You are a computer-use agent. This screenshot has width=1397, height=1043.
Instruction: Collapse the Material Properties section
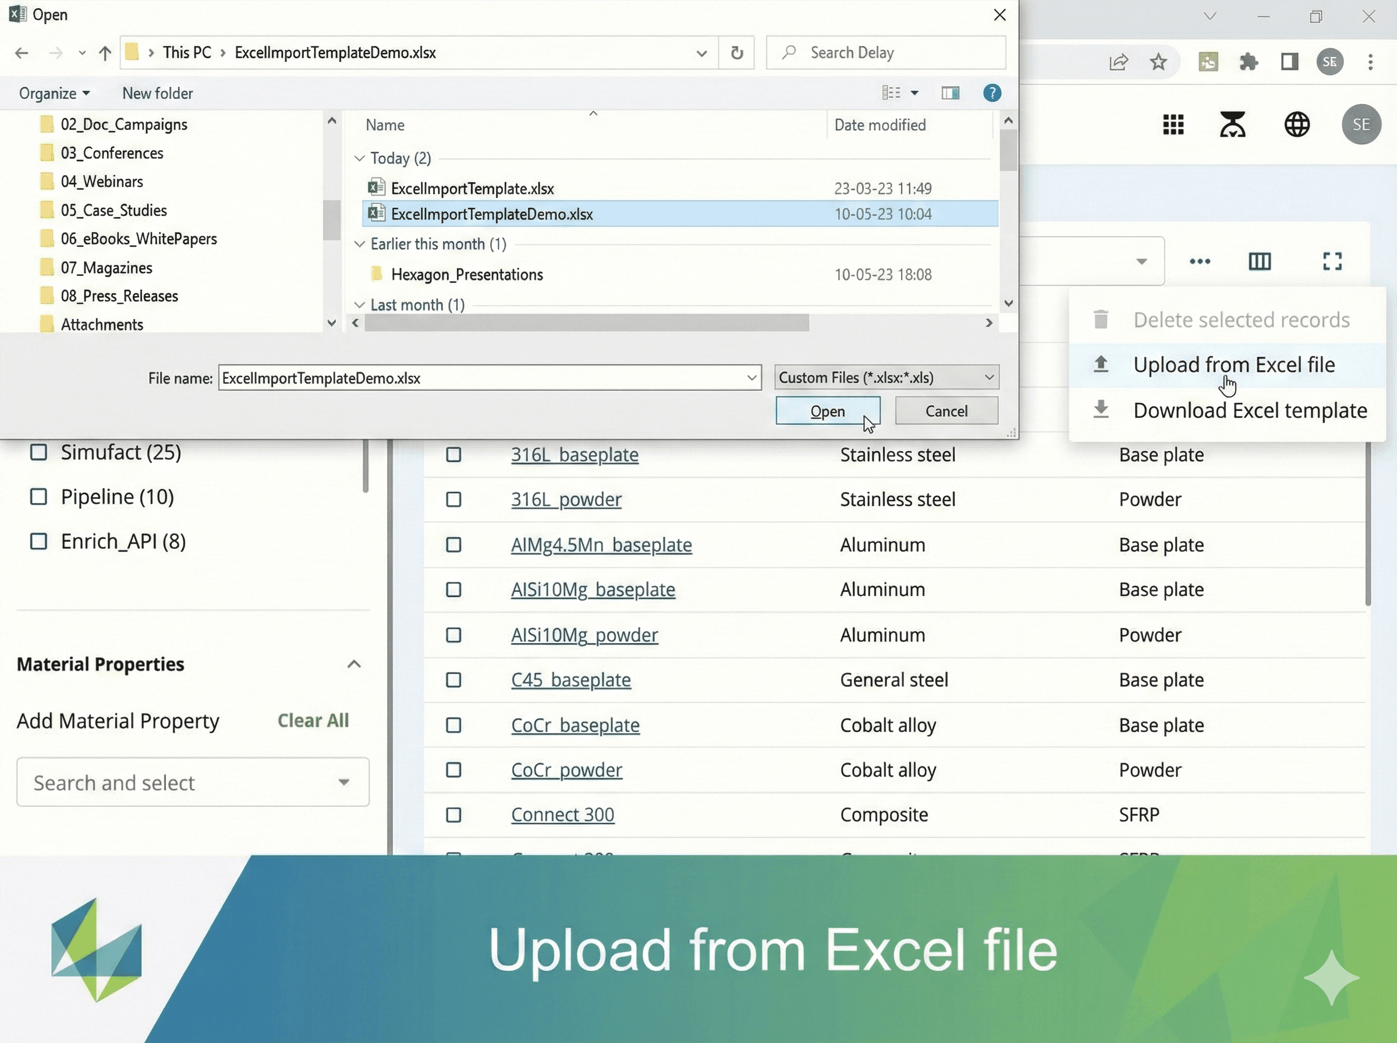354,664
